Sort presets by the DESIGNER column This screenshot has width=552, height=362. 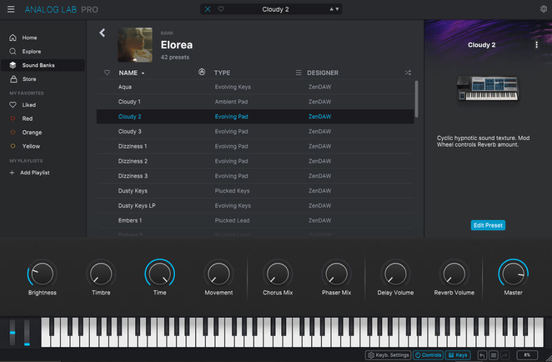point(322,73)
